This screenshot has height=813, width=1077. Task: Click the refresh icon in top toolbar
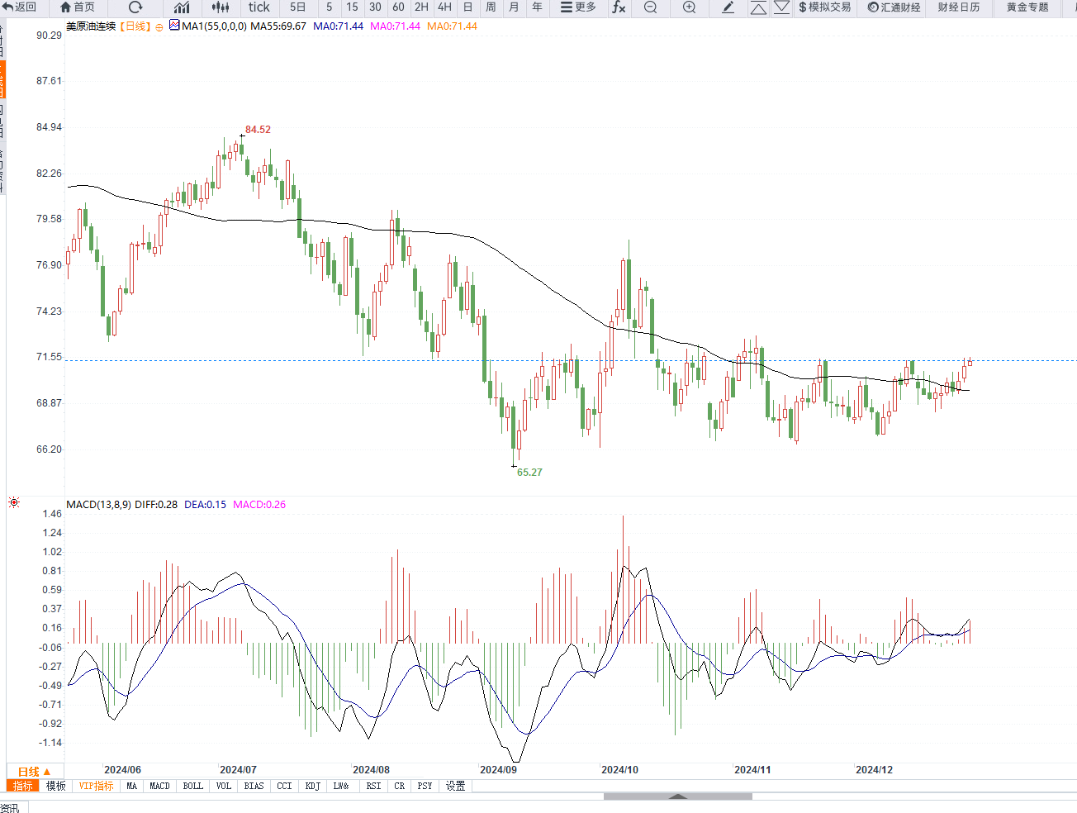pyautogui.click(x=135, y=7)
